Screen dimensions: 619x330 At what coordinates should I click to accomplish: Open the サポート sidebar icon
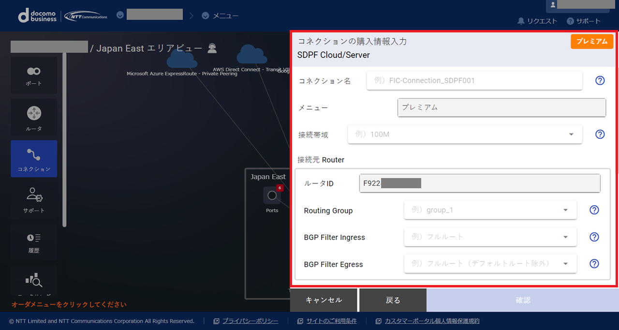click(x=34, y=200)
